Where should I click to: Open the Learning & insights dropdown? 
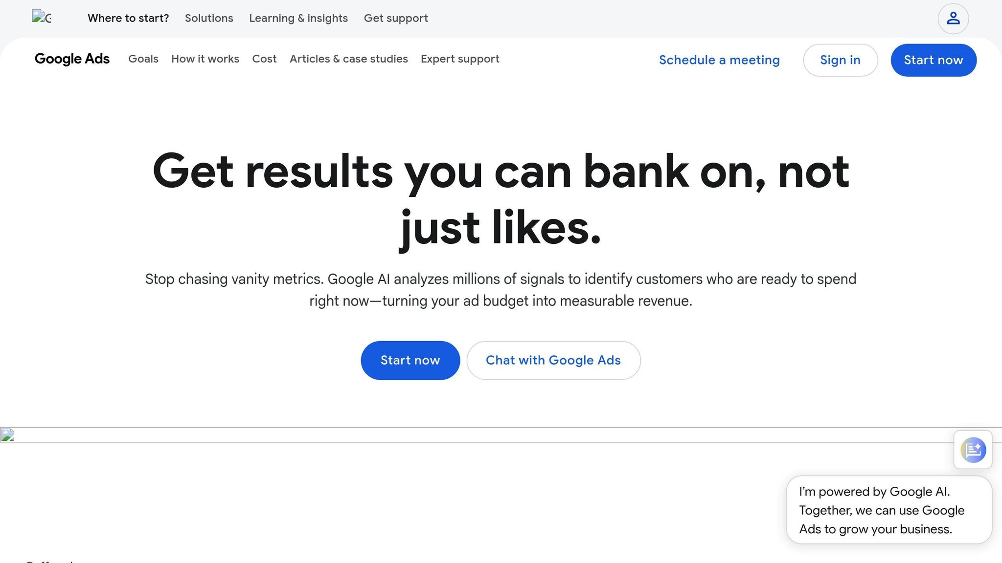(298, 18)
